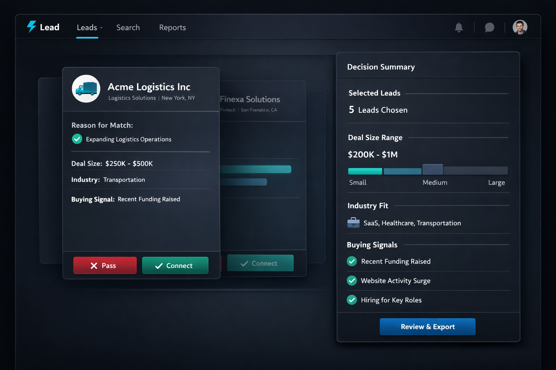Toggle the Recent Funding Raised checkmark in Decision Summary
Image resolution: width=556 pixels, height=370 pixels.
(x=352, y=261)
